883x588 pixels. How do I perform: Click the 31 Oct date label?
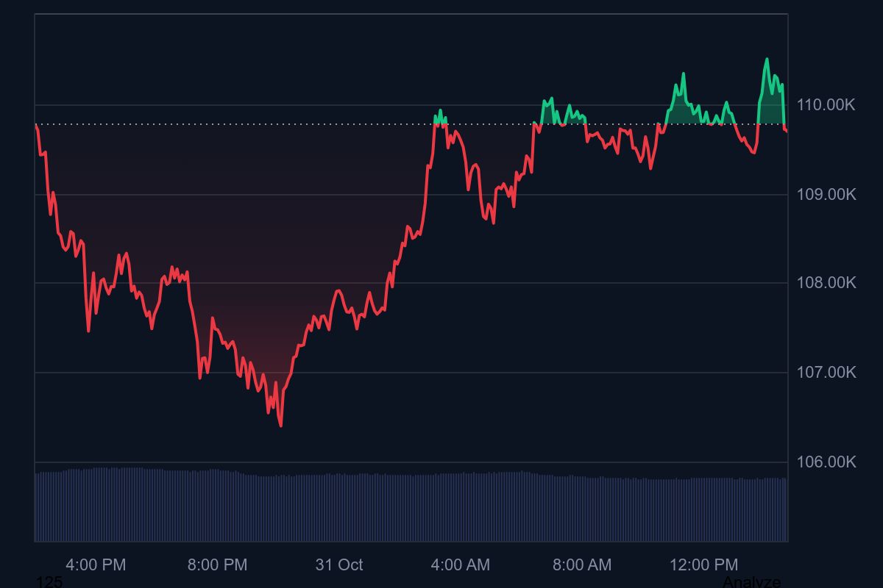point(339,565)
